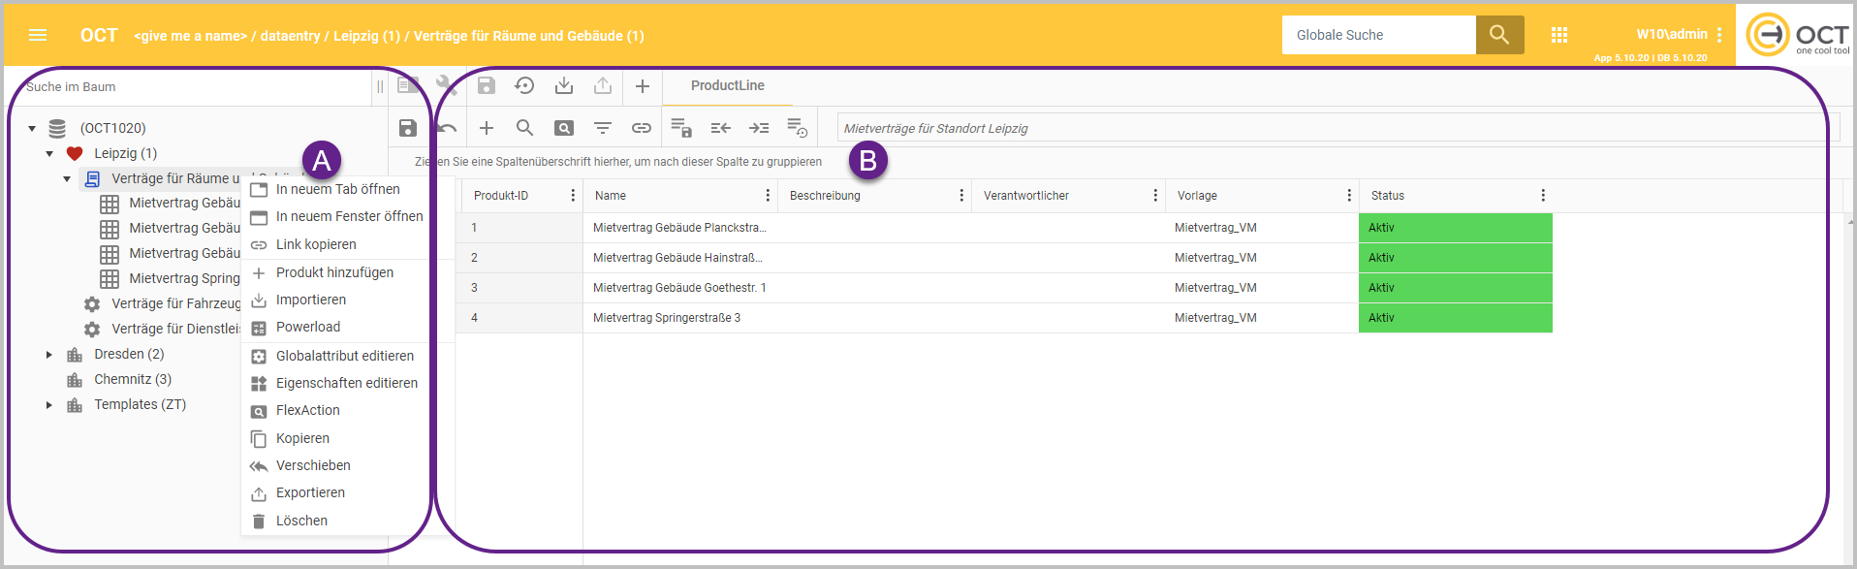Image resolution: width=1857 pixels, height=569 pixels.
Task: Collapse the Leipzig (1) tree node
Action: point(49,153)
